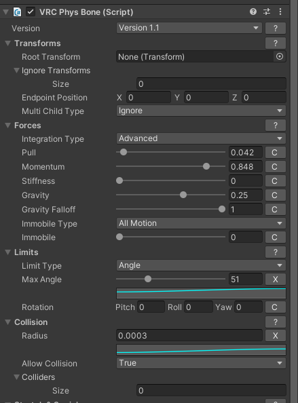Click the Gravity value field 0.25
Screen dimensions: 298x403
(246, 195)
